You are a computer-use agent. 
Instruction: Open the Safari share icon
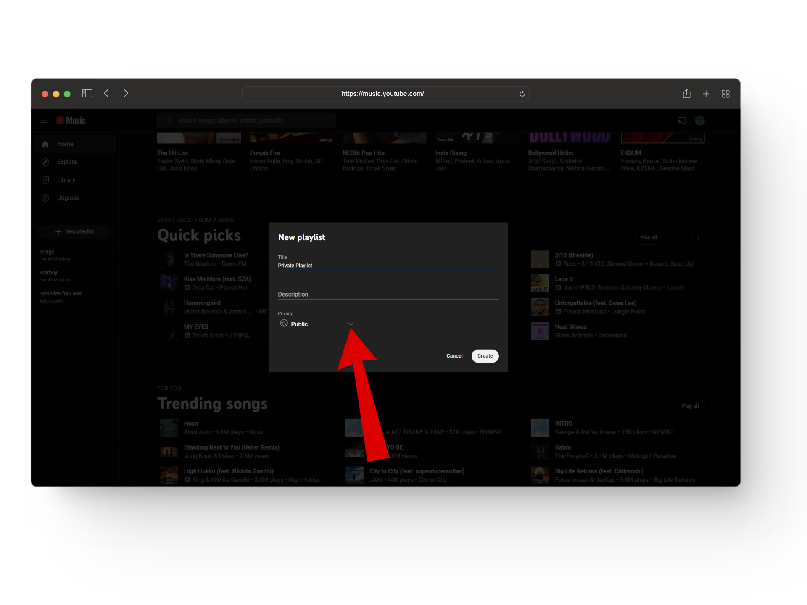click(x=686, y=94)
